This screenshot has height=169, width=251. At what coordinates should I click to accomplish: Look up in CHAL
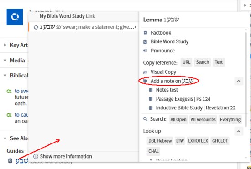[153, 151]
